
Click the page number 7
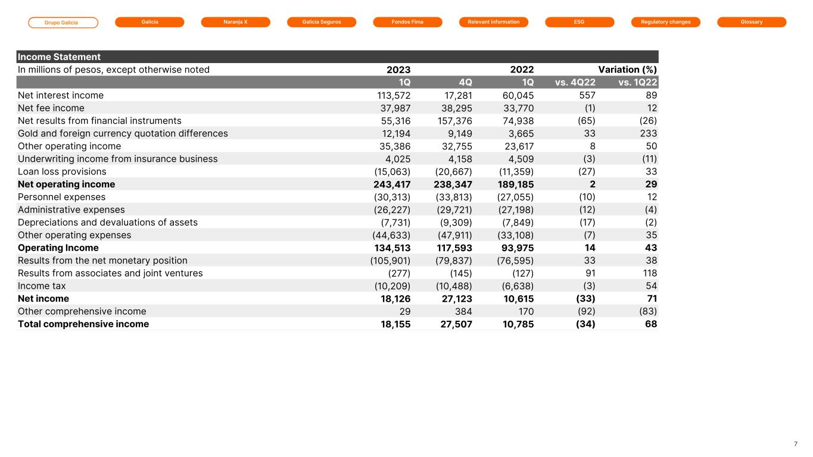(x=796, y=444)
